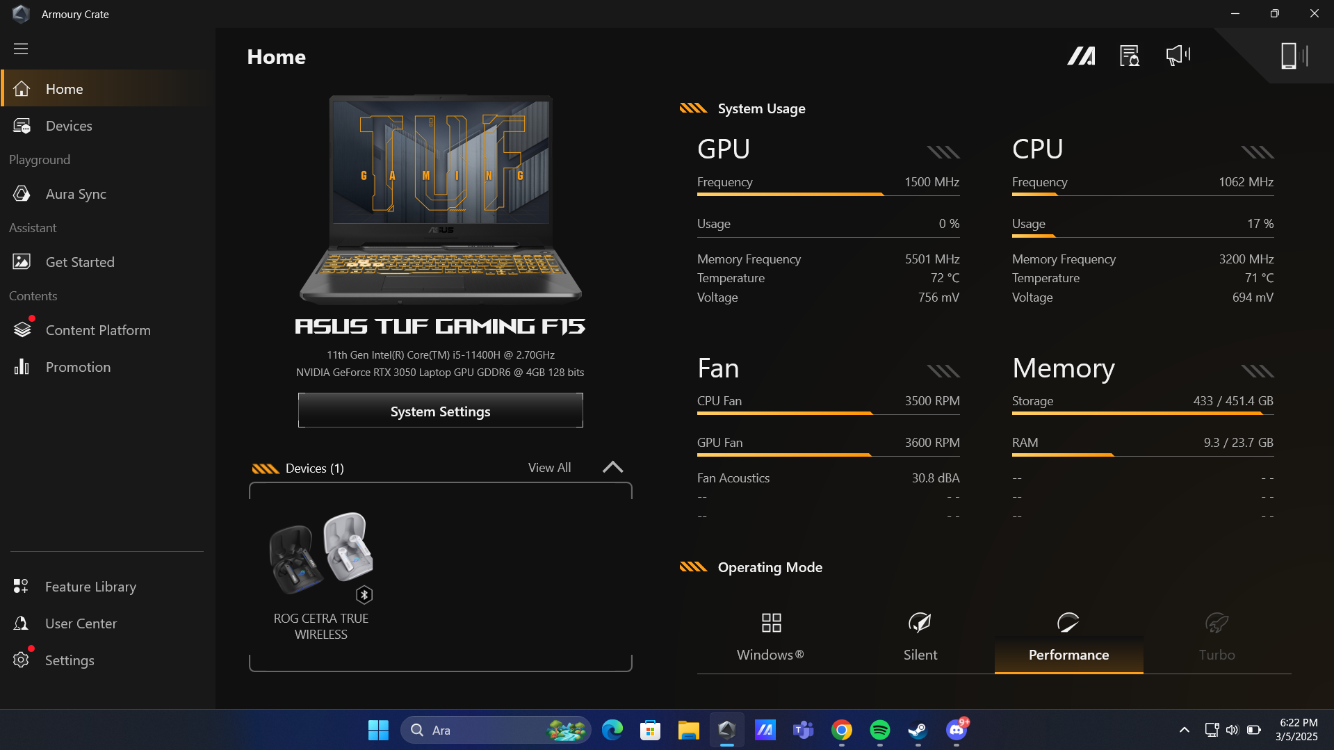Click the User Center bell icon
This screenshot has width=1334, height=750.
pyautogui.click(x=21, y=623)
